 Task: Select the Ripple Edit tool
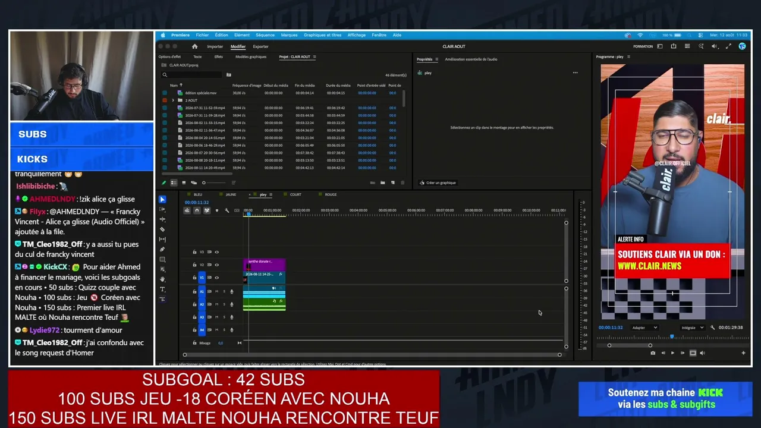163,219
